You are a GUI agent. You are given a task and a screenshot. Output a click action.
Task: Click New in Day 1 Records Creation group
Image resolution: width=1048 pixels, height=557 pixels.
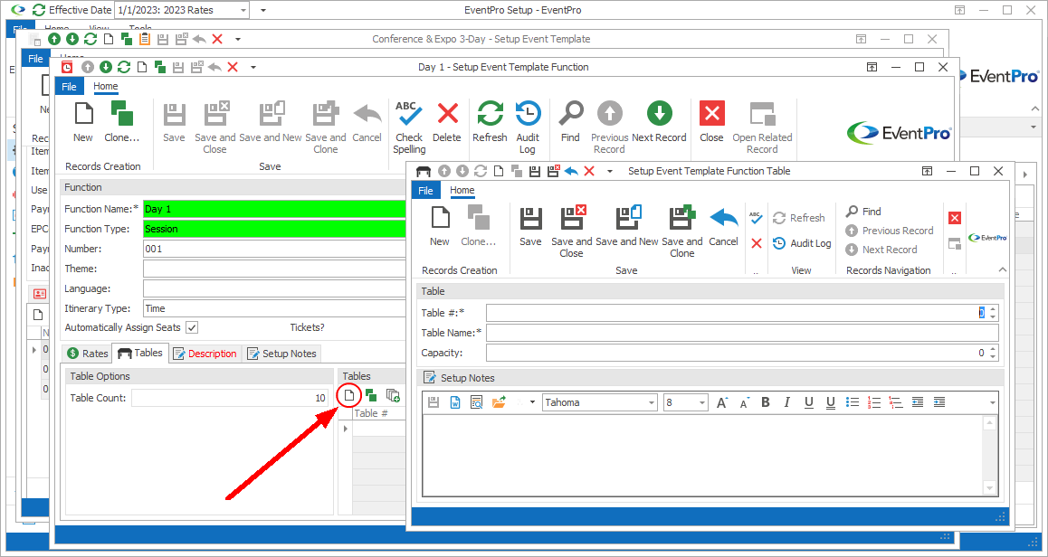[83, 123]
